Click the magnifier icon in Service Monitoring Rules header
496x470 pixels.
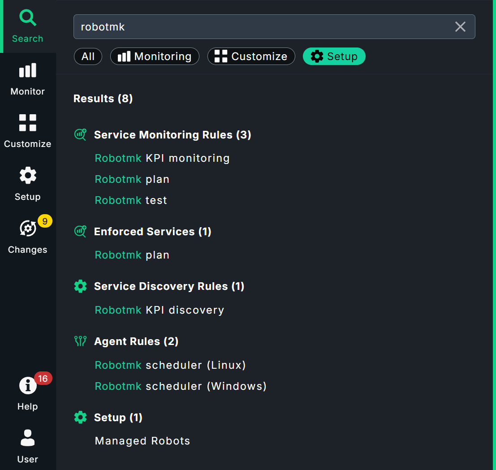80,134
